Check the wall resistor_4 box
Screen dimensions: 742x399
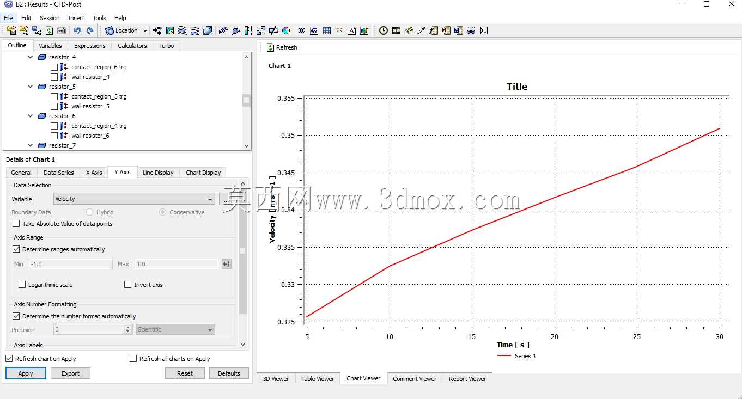point(54,77)
